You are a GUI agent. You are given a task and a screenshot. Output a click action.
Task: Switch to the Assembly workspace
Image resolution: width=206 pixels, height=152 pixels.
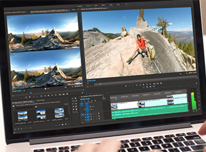click(x=79, y=6)
